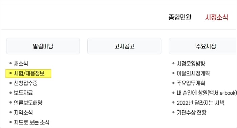
Task: Open the 종합민원 top menu
Action: 180,17
